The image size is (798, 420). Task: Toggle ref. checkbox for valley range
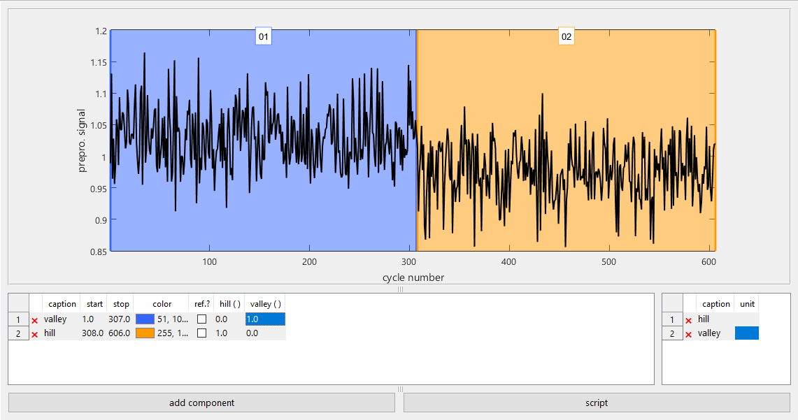[x=201, y=319]
